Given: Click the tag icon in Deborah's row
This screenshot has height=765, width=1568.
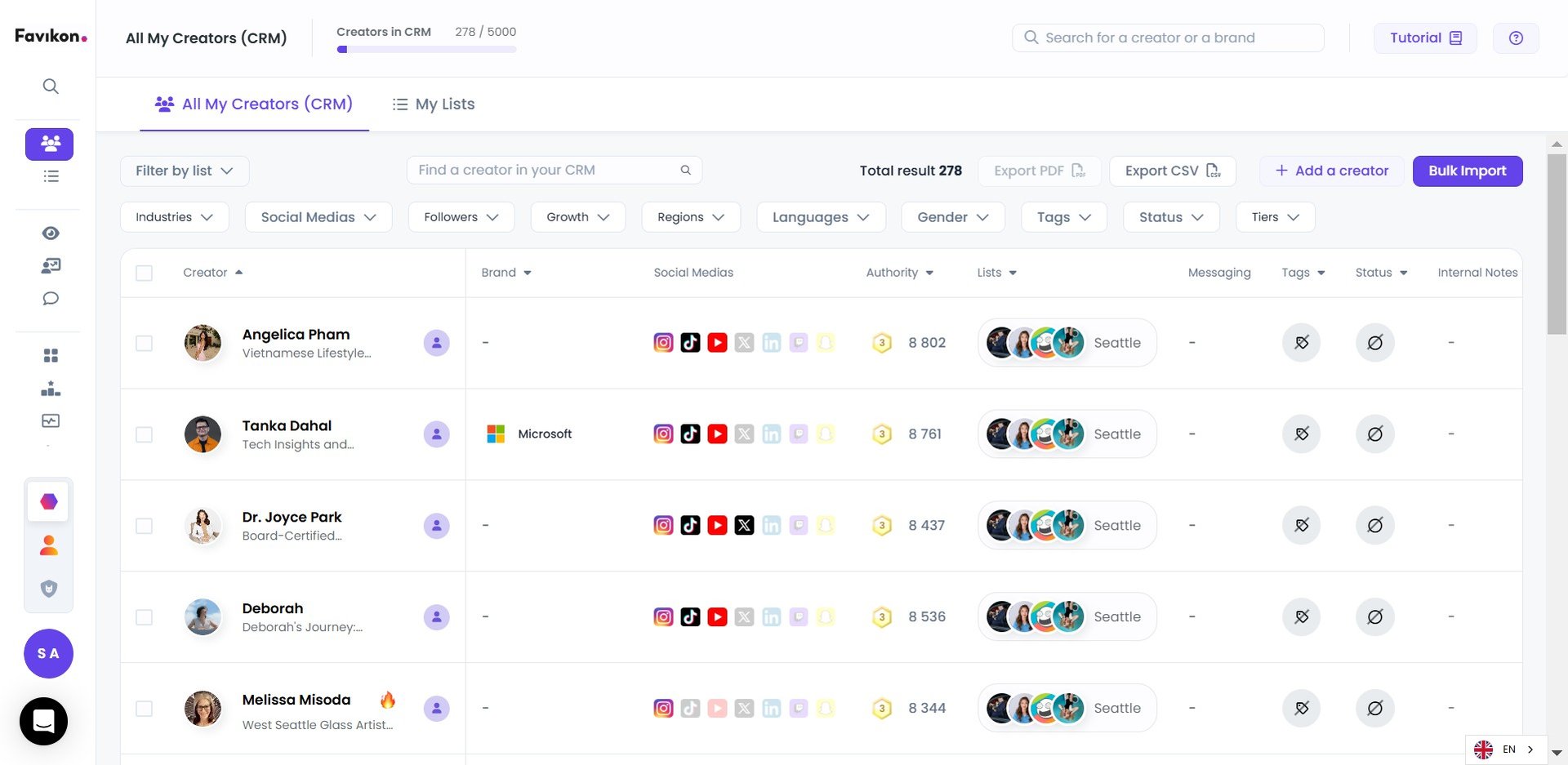Looking at the screenshot, I should (x=1301, y=617).
